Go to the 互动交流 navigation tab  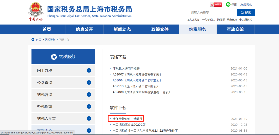point(235,29)
